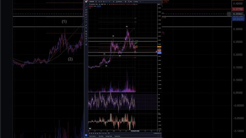Screen dimensions: 246x138
Task: Open the Pine Editor bottom tab
Action: tap(101, 136)
